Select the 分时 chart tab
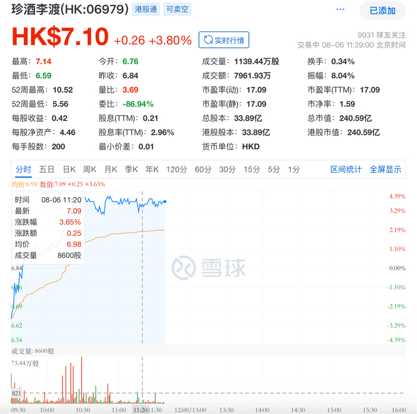The image size is (417, 414). [23, 169]
